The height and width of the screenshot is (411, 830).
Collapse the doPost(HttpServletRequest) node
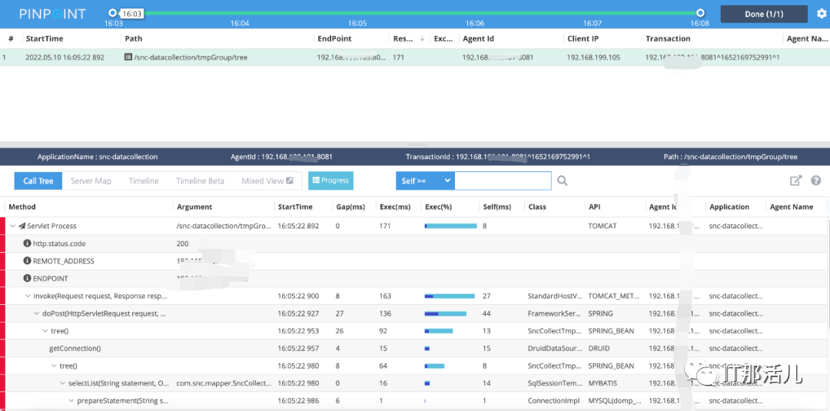pos(36,313)
